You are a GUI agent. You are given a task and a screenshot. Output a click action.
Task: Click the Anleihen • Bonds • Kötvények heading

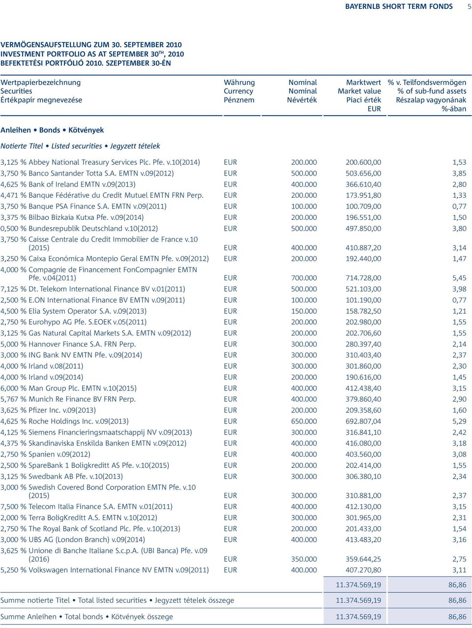click(x=52, y=130)
